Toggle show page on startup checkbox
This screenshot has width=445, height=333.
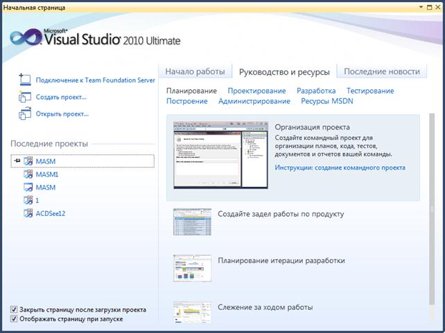point(14,319)
